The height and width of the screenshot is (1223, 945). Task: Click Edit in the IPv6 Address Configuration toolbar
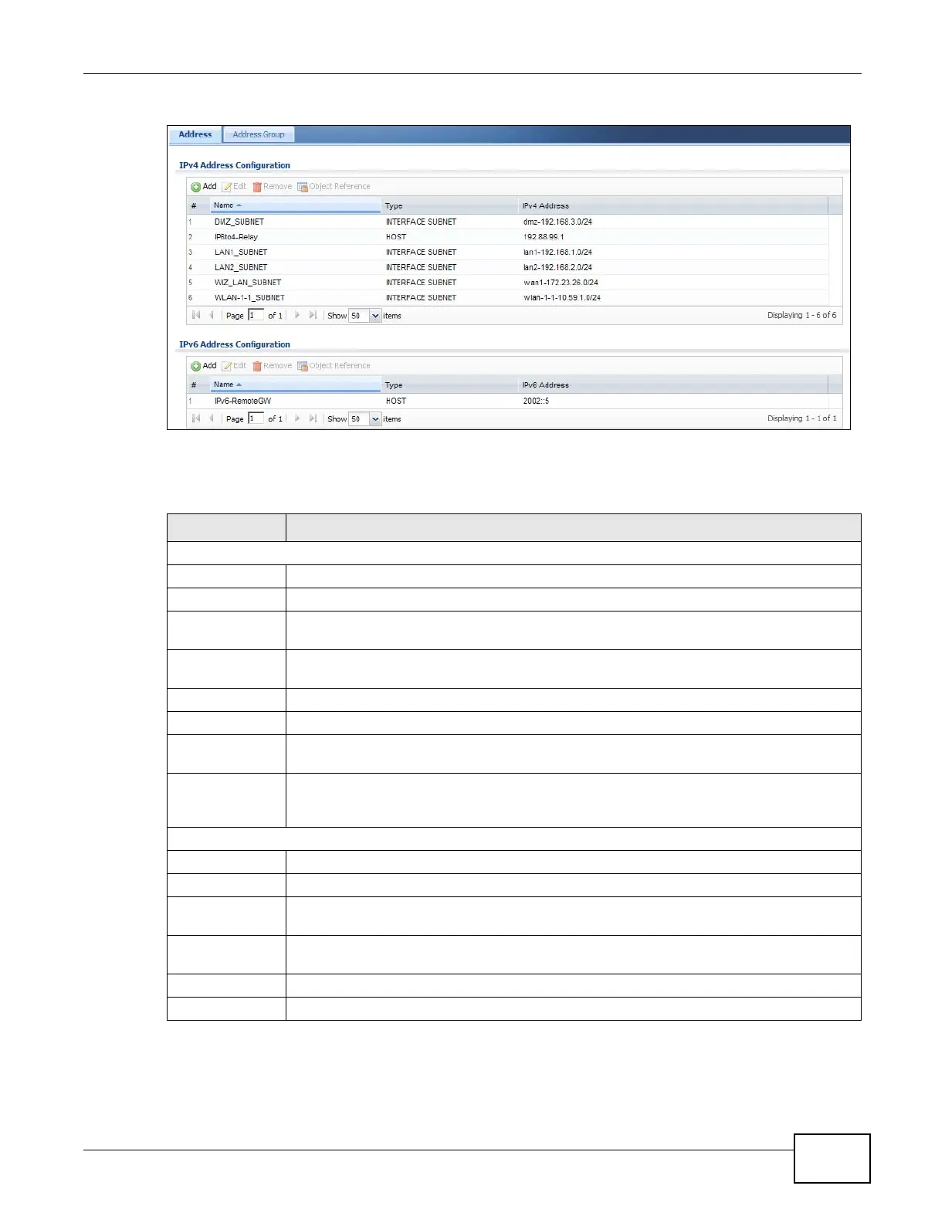coord(234,366)
